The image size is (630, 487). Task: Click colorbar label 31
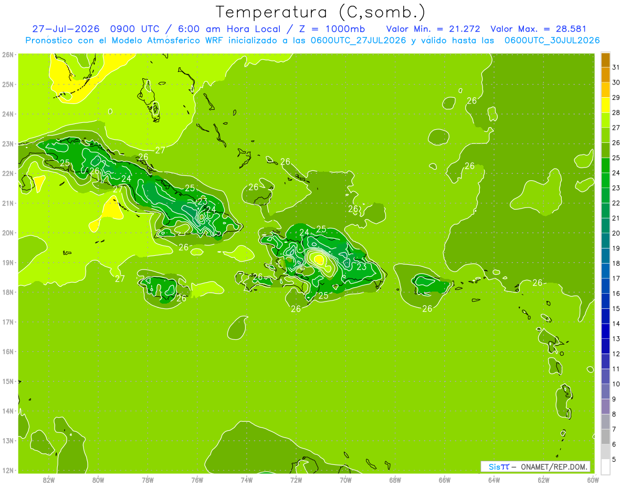(616, 67)
